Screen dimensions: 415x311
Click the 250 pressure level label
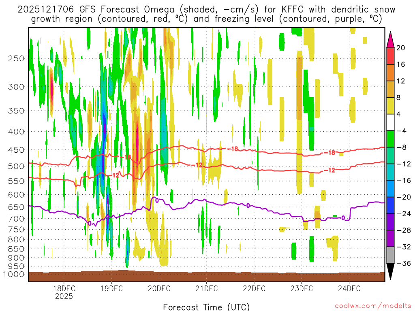point(16,58)
